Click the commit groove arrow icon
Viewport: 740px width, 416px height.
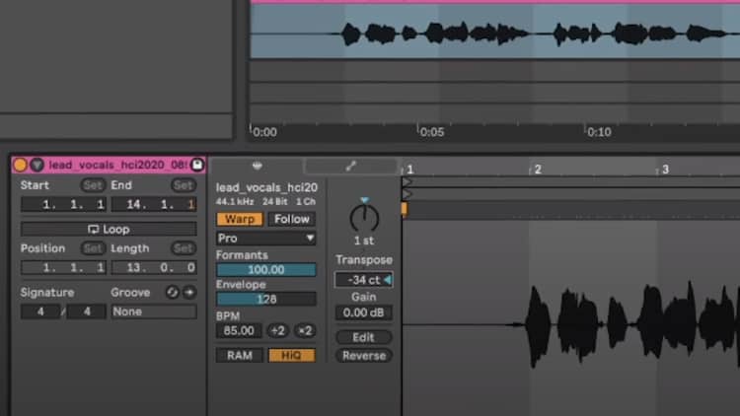coord(189,293)
